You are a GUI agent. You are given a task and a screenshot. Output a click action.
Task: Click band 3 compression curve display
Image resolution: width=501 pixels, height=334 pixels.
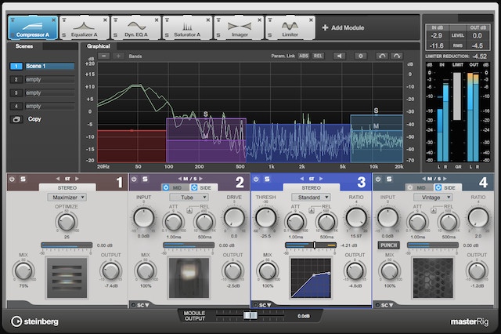(x=311, y=278)
